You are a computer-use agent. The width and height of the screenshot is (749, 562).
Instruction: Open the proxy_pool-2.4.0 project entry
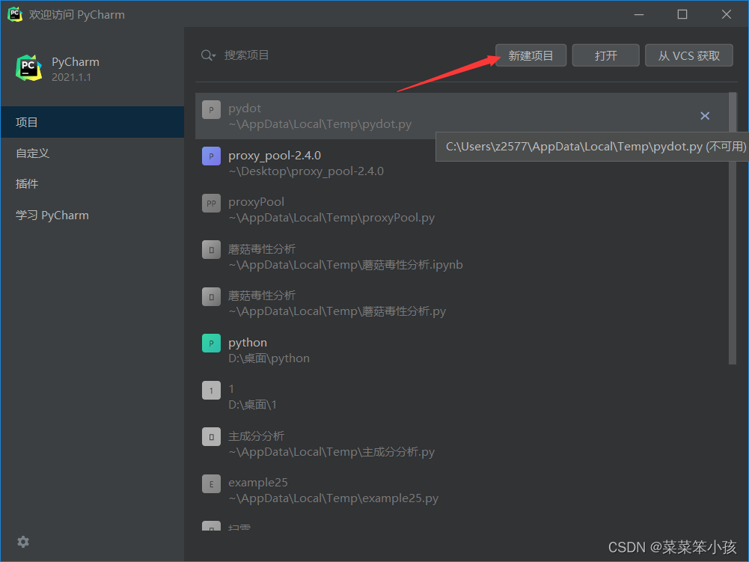462,162
